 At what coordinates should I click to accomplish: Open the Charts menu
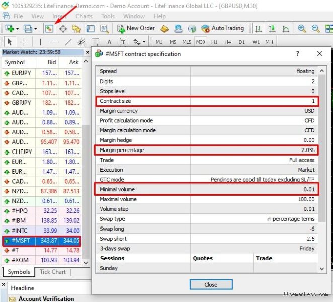coord(84,16)
